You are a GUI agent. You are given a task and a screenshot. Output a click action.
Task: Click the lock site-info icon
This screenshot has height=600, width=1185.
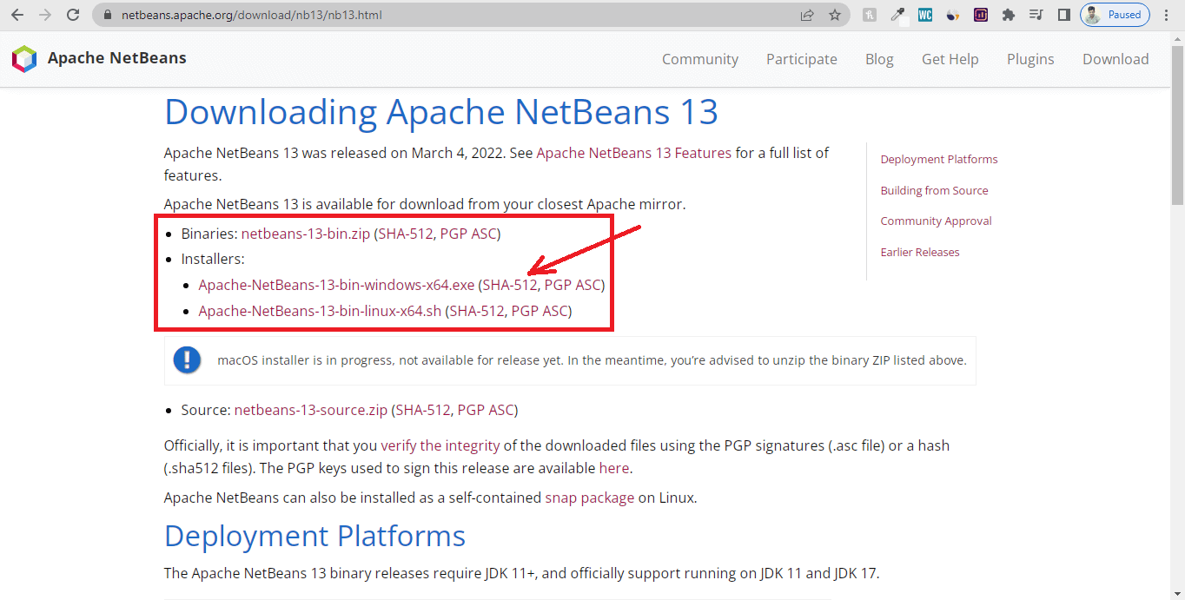[x=108, y=15]
